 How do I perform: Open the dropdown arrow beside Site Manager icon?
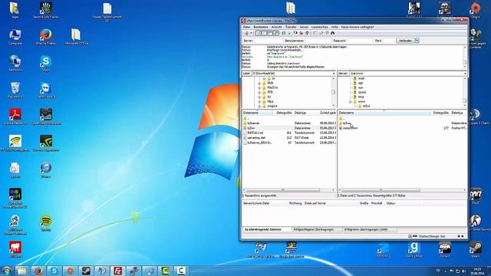(x=251, y=33)
